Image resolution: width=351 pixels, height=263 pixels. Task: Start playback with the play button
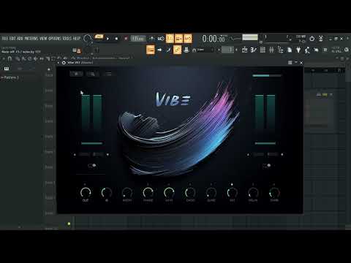tap(107, 39)
